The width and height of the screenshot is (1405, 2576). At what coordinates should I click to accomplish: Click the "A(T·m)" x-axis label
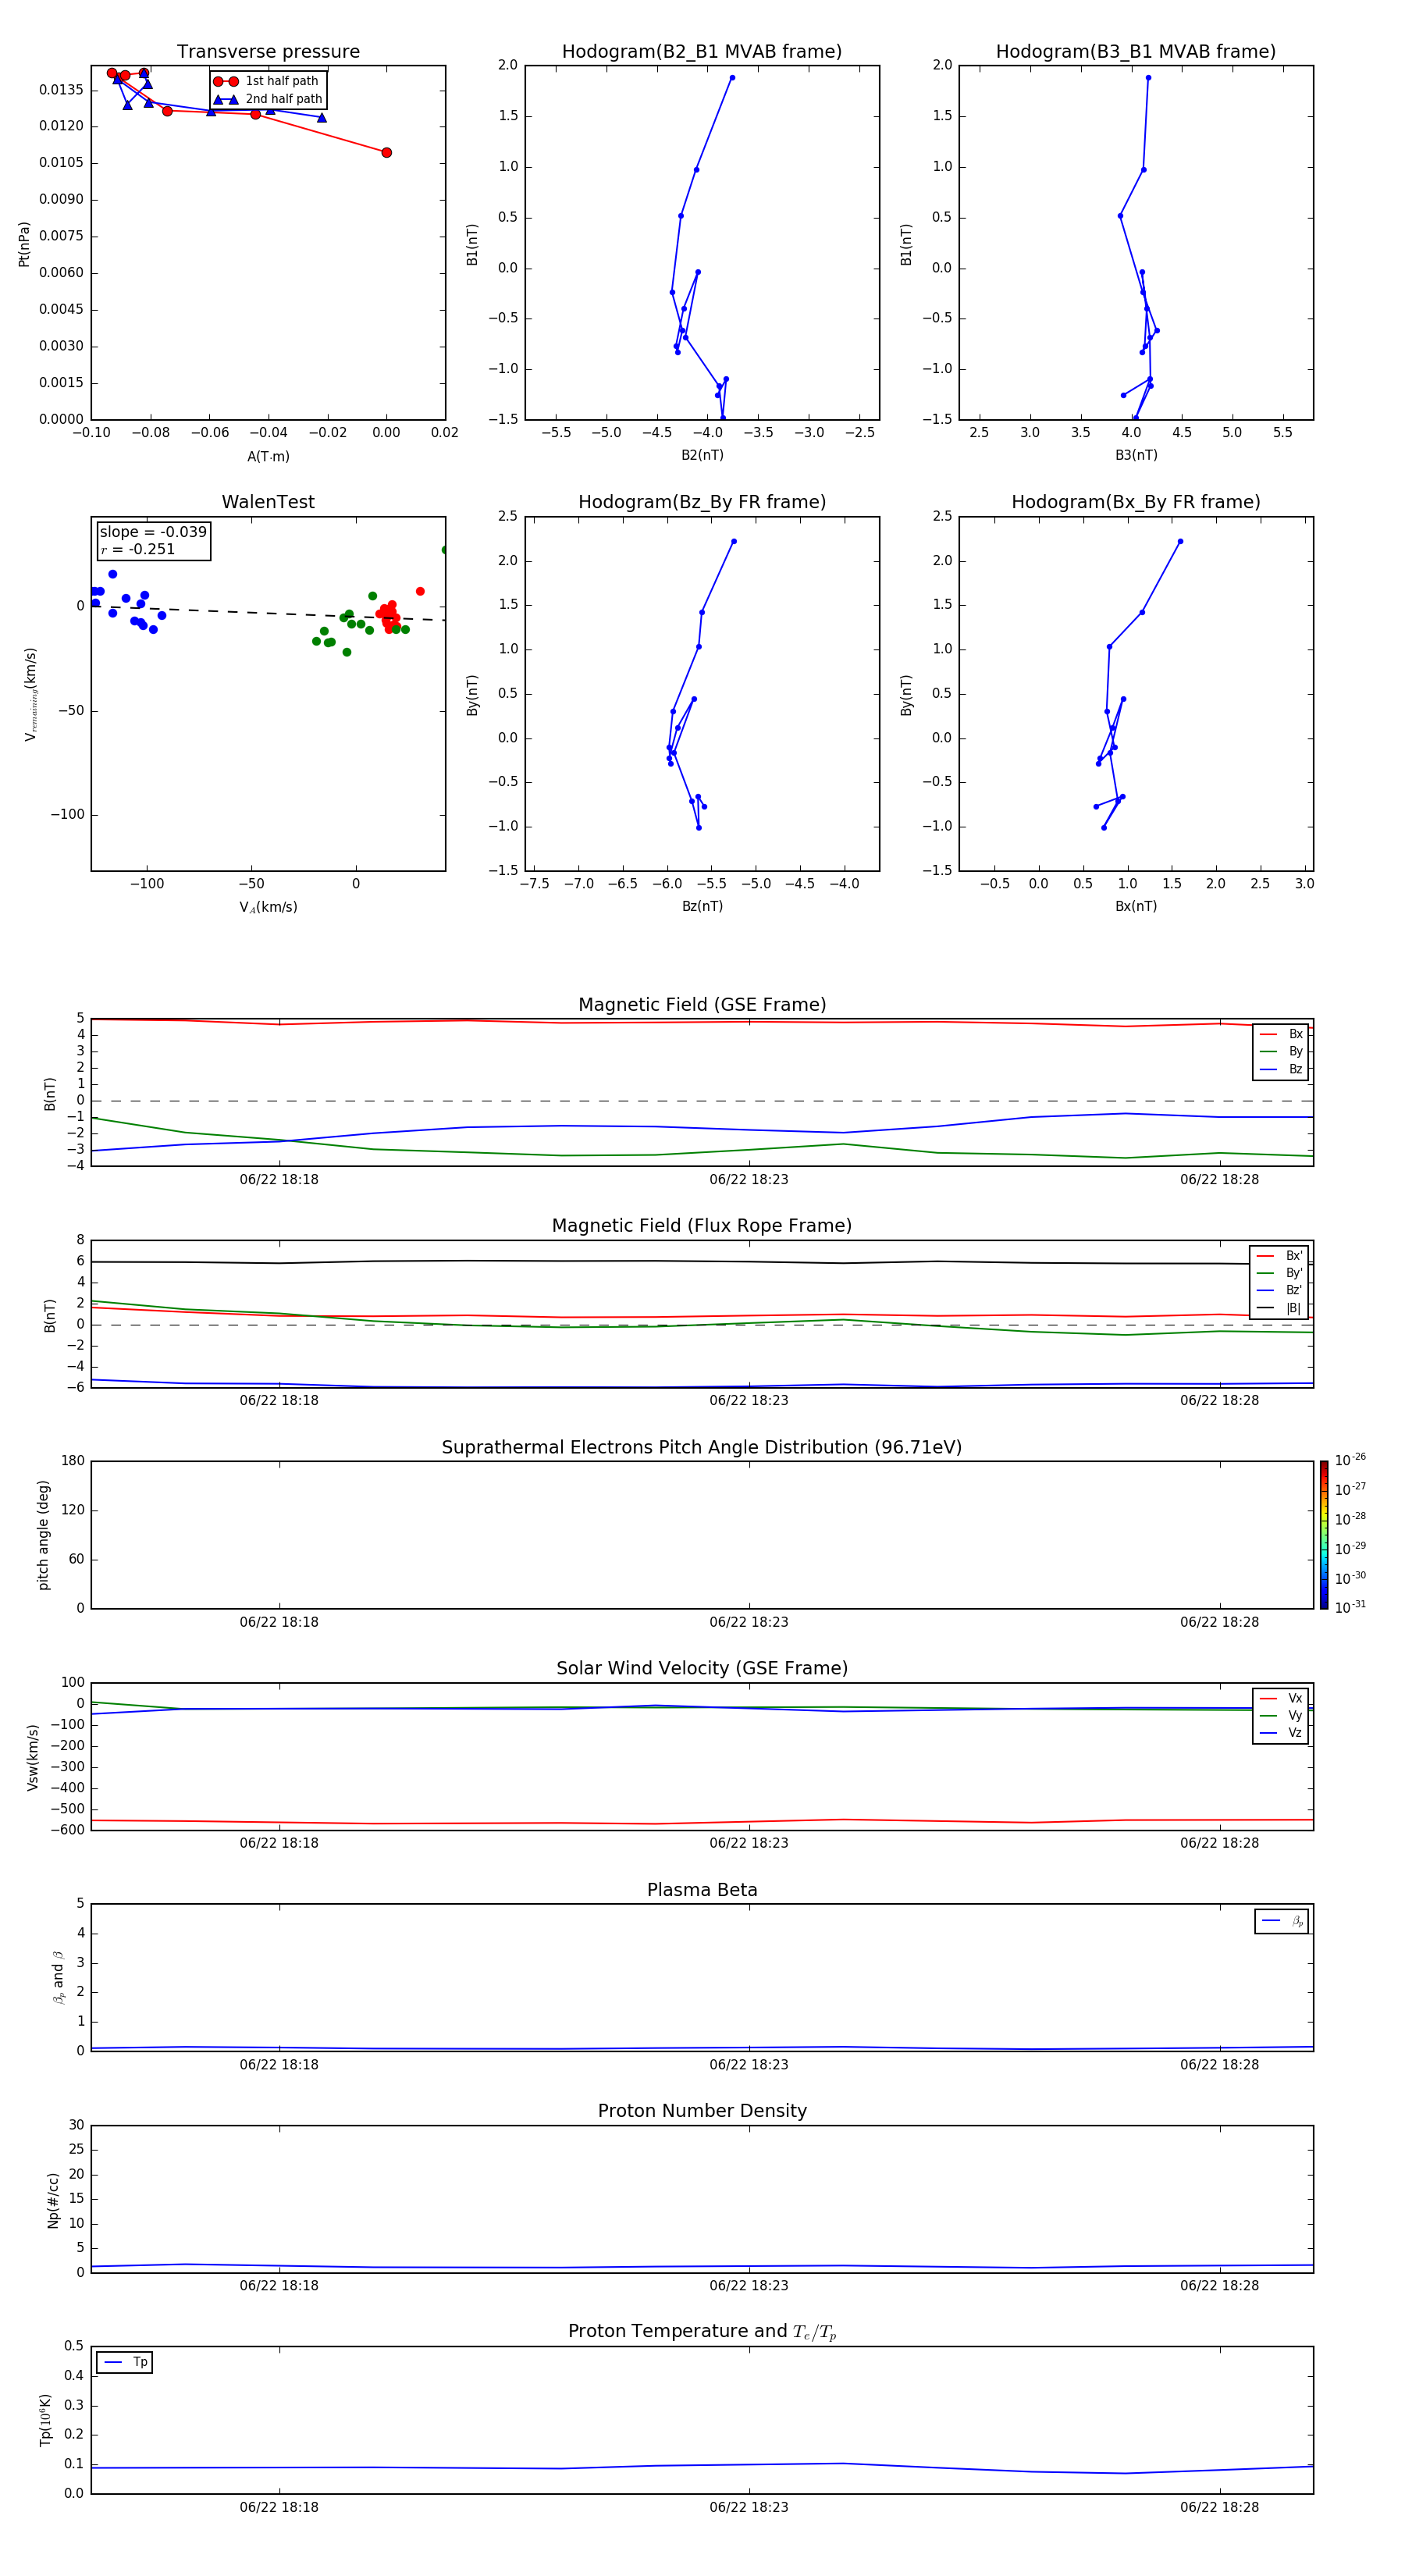point(268,457)
